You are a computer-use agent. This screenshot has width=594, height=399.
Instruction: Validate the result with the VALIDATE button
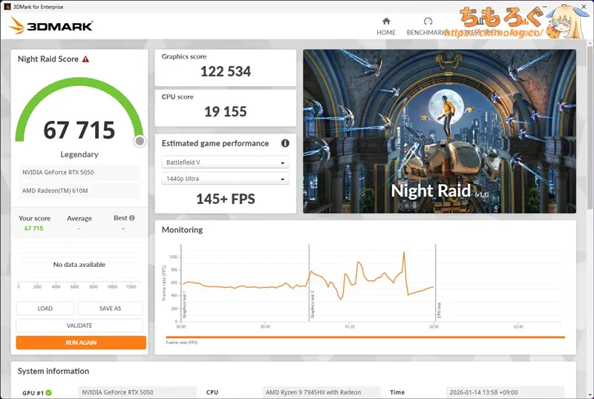[x=79, y=326]
